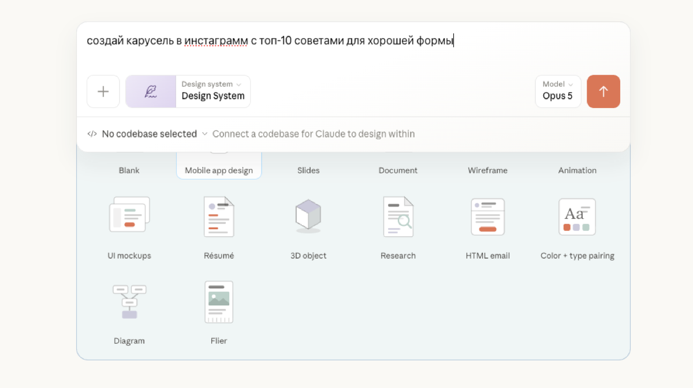Click the 3D object label

pyautogui.click(x=308, y=256)
